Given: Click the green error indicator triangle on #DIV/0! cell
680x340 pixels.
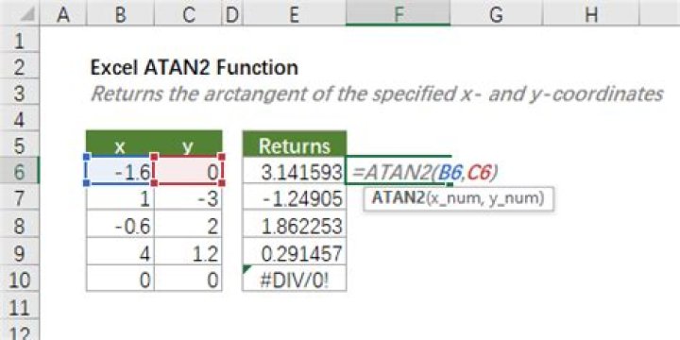Looking at the screenshot, I should (246, 269).
